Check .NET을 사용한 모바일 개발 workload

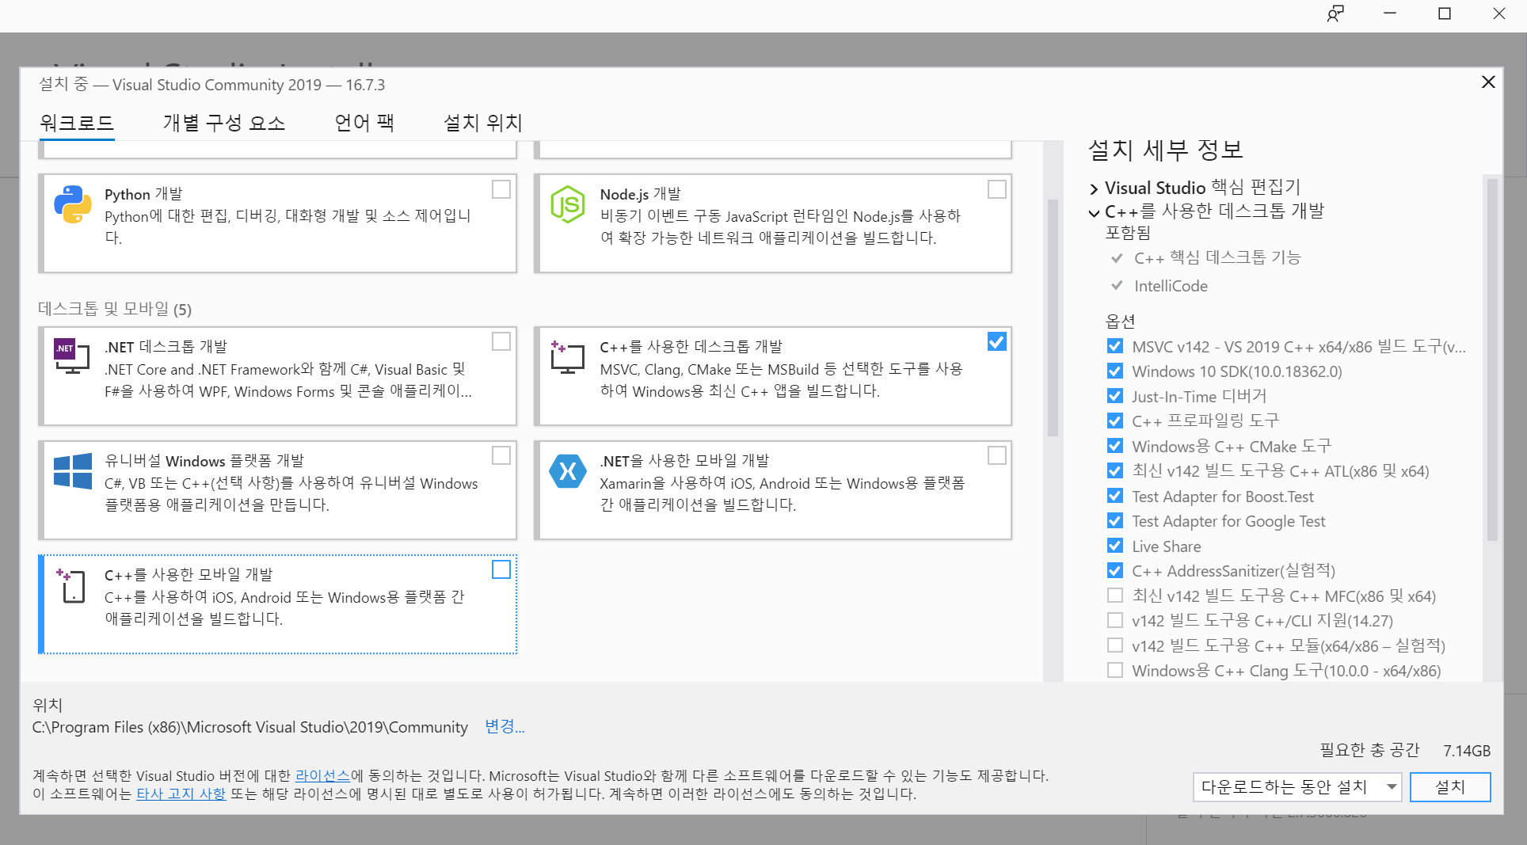[997, 455]
